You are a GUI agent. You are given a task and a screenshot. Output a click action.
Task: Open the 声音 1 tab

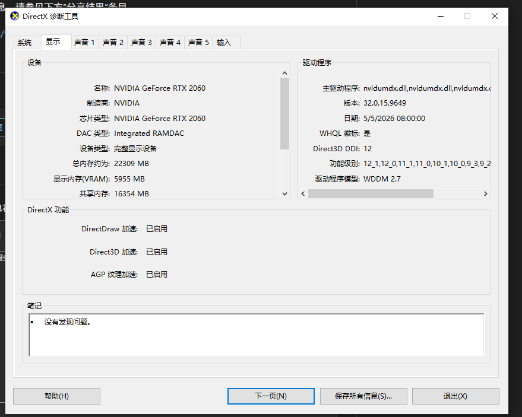tap(84, 43)
